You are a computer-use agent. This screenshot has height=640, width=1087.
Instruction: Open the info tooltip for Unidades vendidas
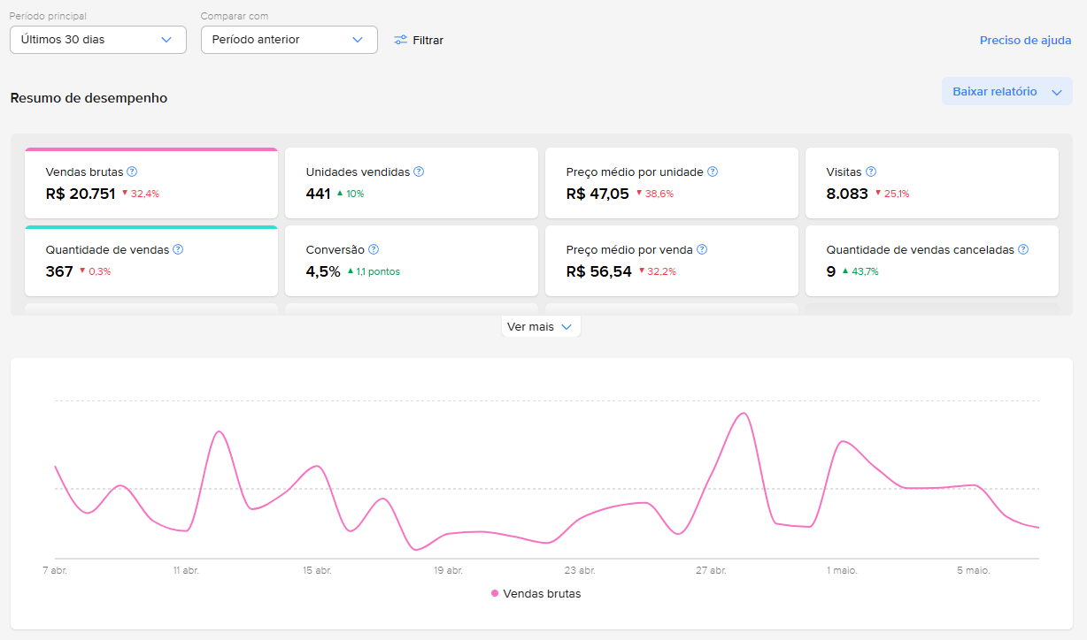(419, 171)
